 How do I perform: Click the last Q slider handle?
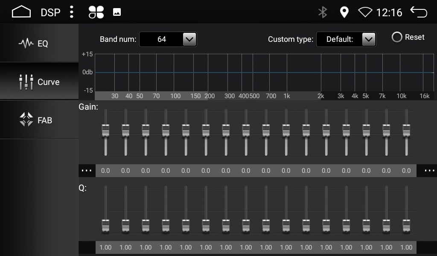click(406, 225)
